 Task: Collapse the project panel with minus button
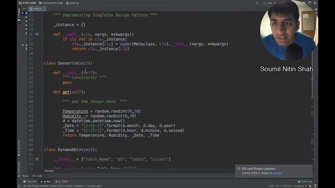[24, 9]
